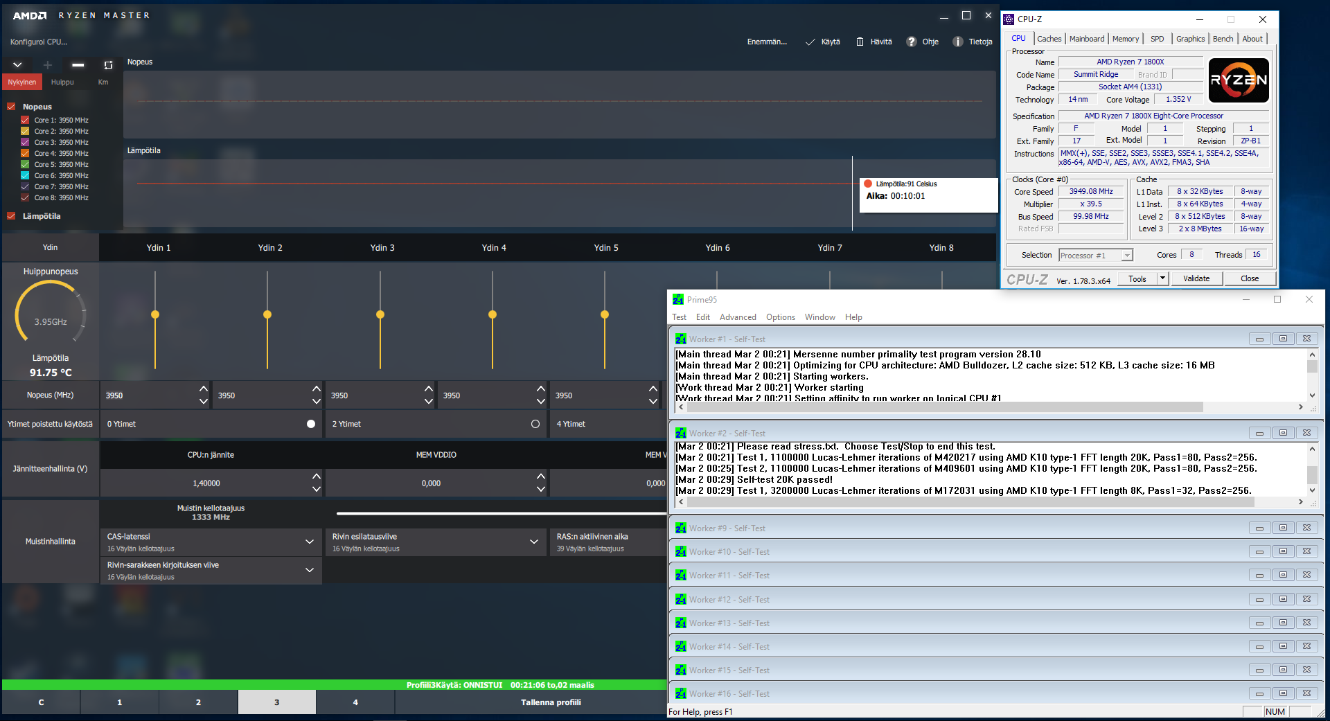Select the 2 Ytimet radio option

coord(535,424)
